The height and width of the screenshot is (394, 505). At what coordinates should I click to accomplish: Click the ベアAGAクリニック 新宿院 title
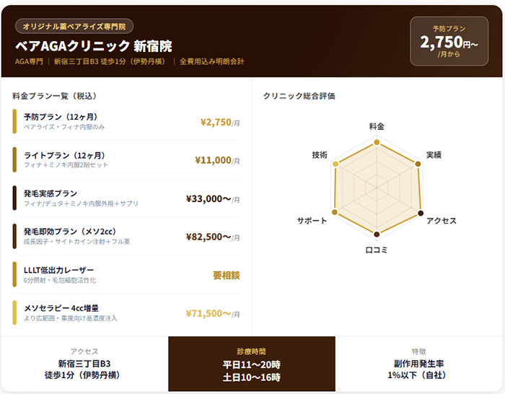point(94,46)
